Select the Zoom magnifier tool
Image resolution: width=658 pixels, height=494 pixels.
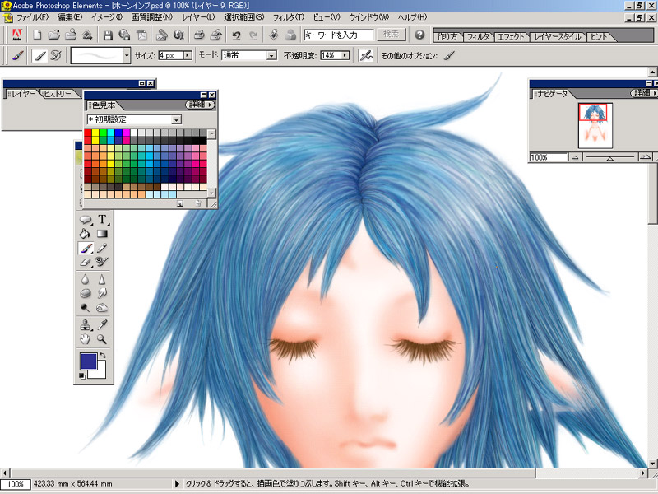click(x=102, y=339)
